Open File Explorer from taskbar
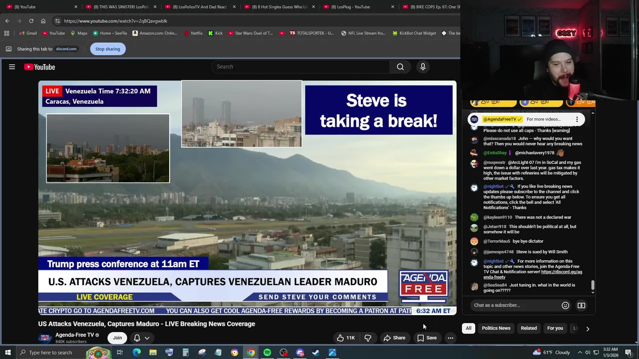The image size is (639, 359). [x=153, y=353]
